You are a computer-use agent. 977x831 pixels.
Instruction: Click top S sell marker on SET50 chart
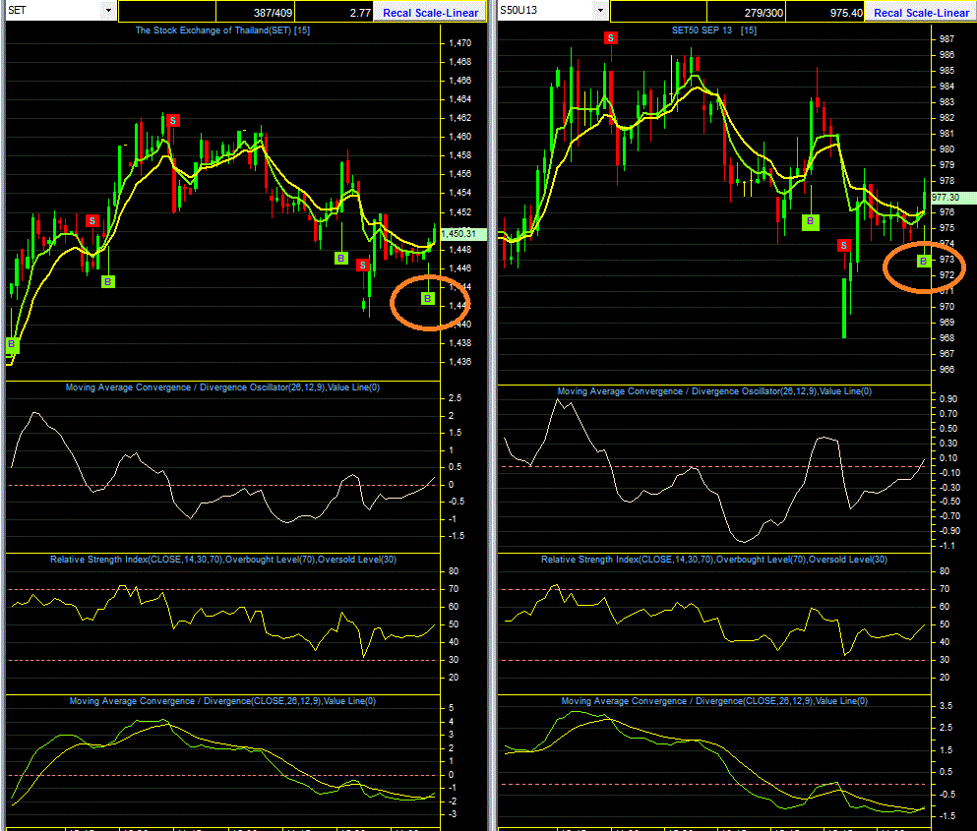pyautogui.click(x=611, y=38)
